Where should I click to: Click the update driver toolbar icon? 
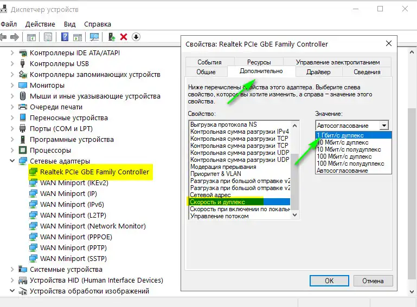(x=111, y=37)
